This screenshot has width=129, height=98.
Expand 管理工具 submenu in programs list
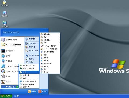(x=29, y=75)
